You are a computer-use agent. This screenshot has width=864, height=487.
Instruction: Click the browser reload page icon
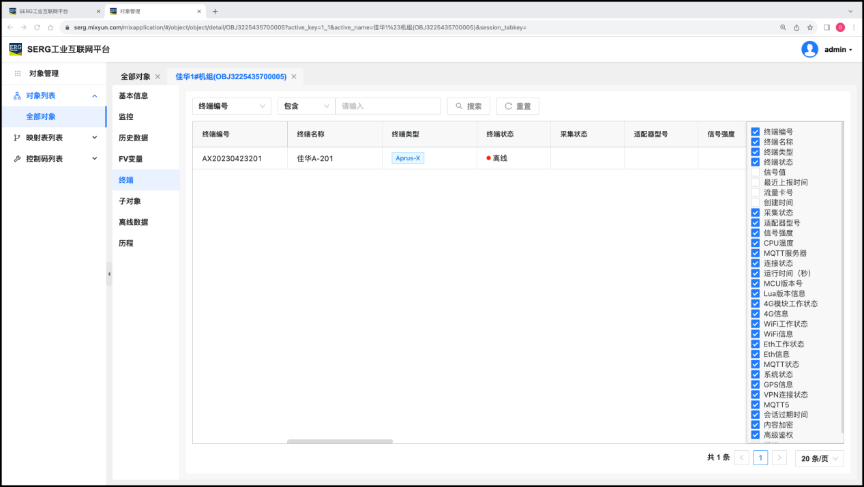pos(37,27)
